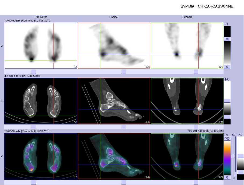The image size is (244, 185).
Task: Click the slice slider handle below row A transverse
Action: click(x=34, y=72)
